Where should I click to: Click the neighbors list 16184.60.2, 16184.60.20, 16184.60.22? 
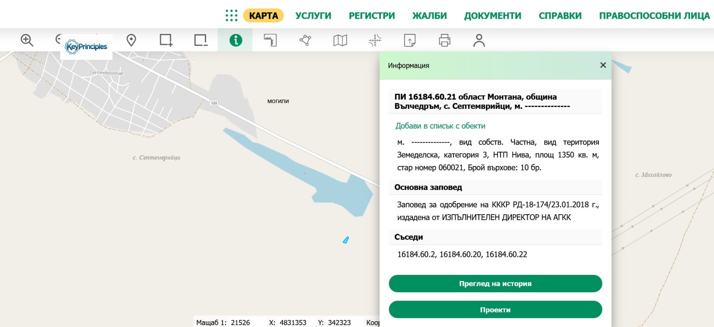pyautogui.click(x=462, y=254)
